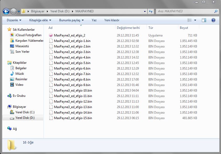Click Yerel Disk (D:) breadcrumb segment
Screen dimensions: 221x154
pos(60,11)
